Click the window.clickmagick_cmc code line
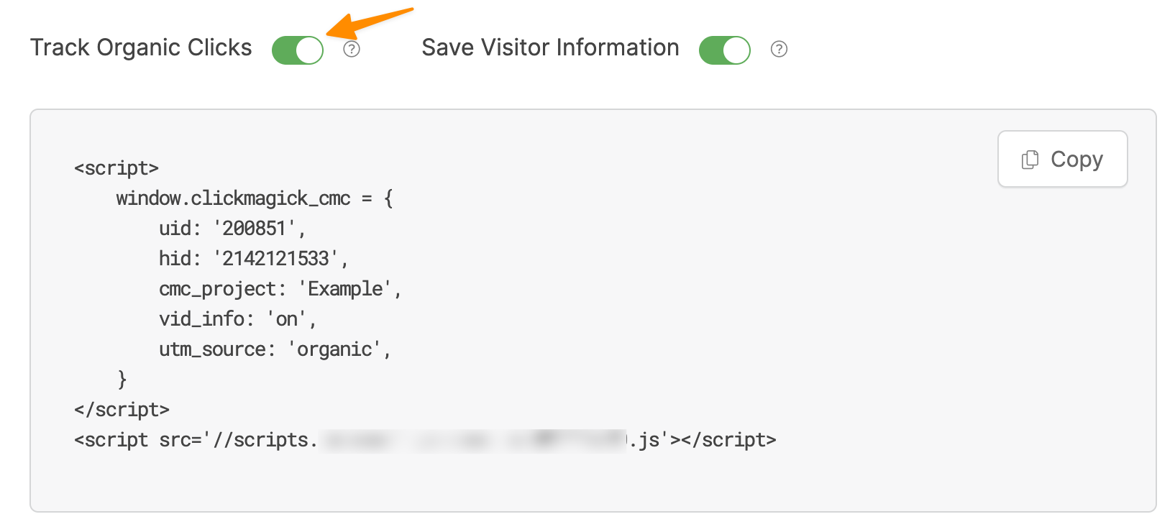The image size is (1175, 532). (x=255, y=198)
